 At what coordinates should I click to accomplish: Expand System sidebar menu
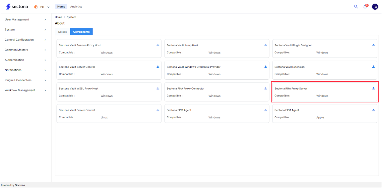(26, 30)
